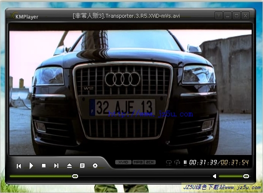The height and width of the screenshot is (193, 263).
Task: Mute audio with the speaker icon
Action: coord(215,176)
